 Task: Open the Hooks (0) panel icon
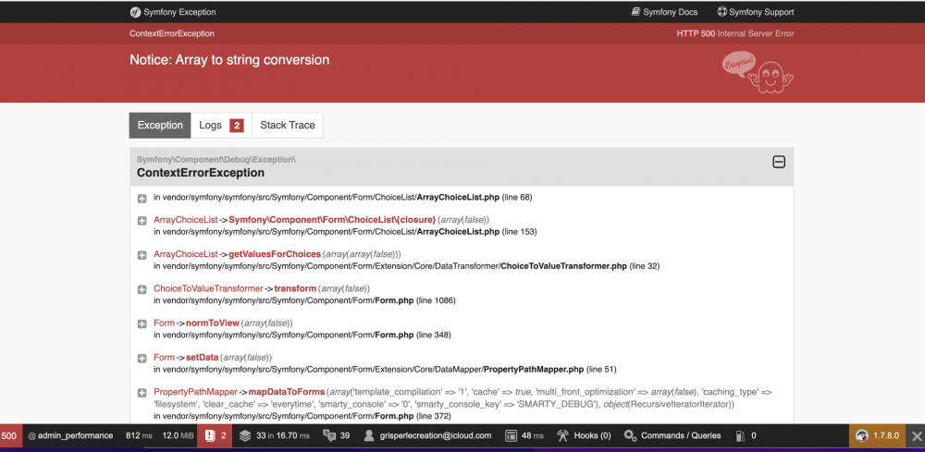tap(562, 435)
